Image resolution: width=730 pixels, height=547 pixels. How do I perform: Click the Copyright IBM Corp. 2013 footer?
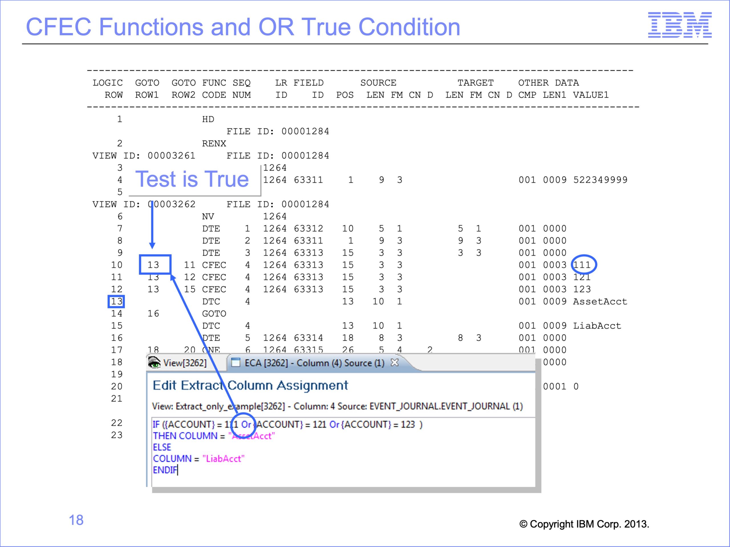coord(584,524)
